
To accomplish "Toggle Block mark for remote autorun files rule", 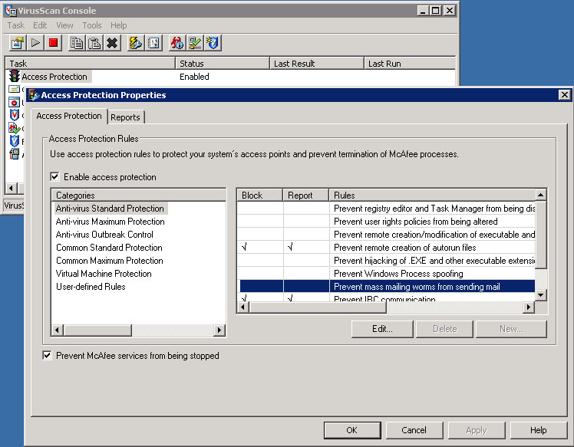I will (x=244, y=248).
